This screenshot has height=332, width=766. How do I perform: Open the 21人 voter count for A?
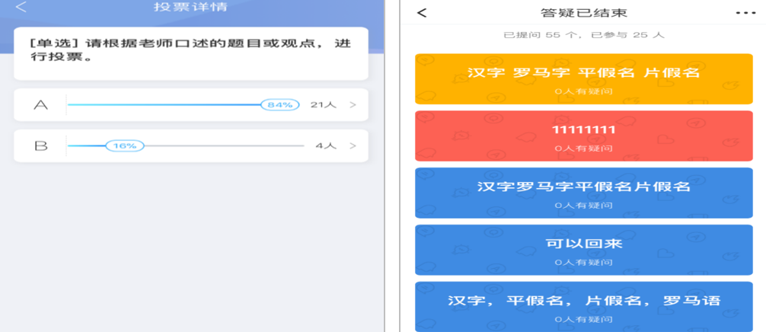(323, 105)
